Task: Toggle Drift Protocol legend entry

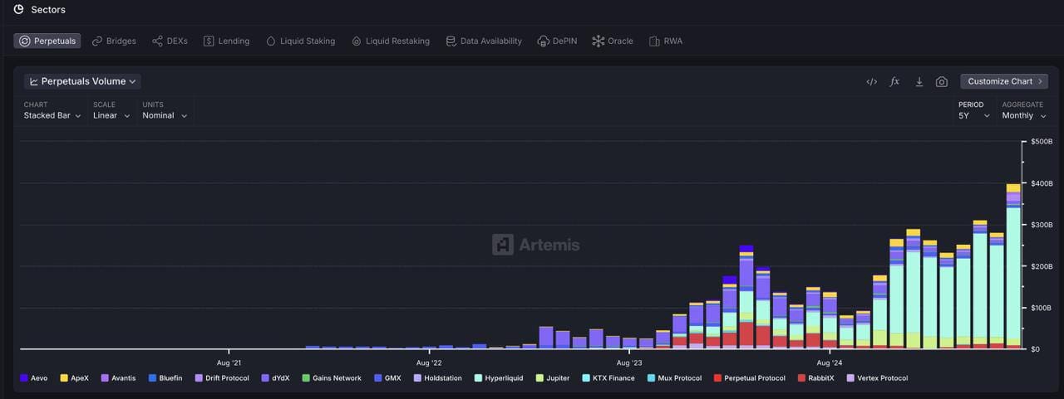Action: coord(222,378)
